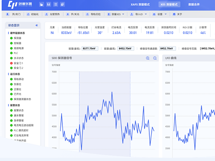Switch to XAFS 测量模式 tab
Viewport: 215px width, 161px height.
coord(140,5)
